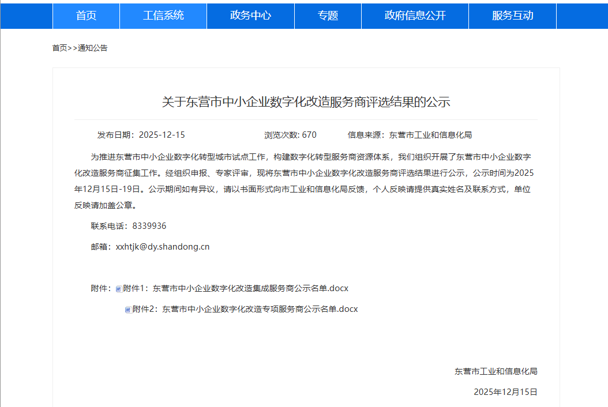Screen dimensions: 608x407
Task: Navigate to the 通知公告 breadcrumb
Action: (92, 48)
